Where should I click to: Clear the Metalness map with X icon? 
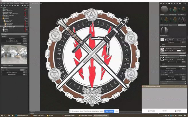173,60
